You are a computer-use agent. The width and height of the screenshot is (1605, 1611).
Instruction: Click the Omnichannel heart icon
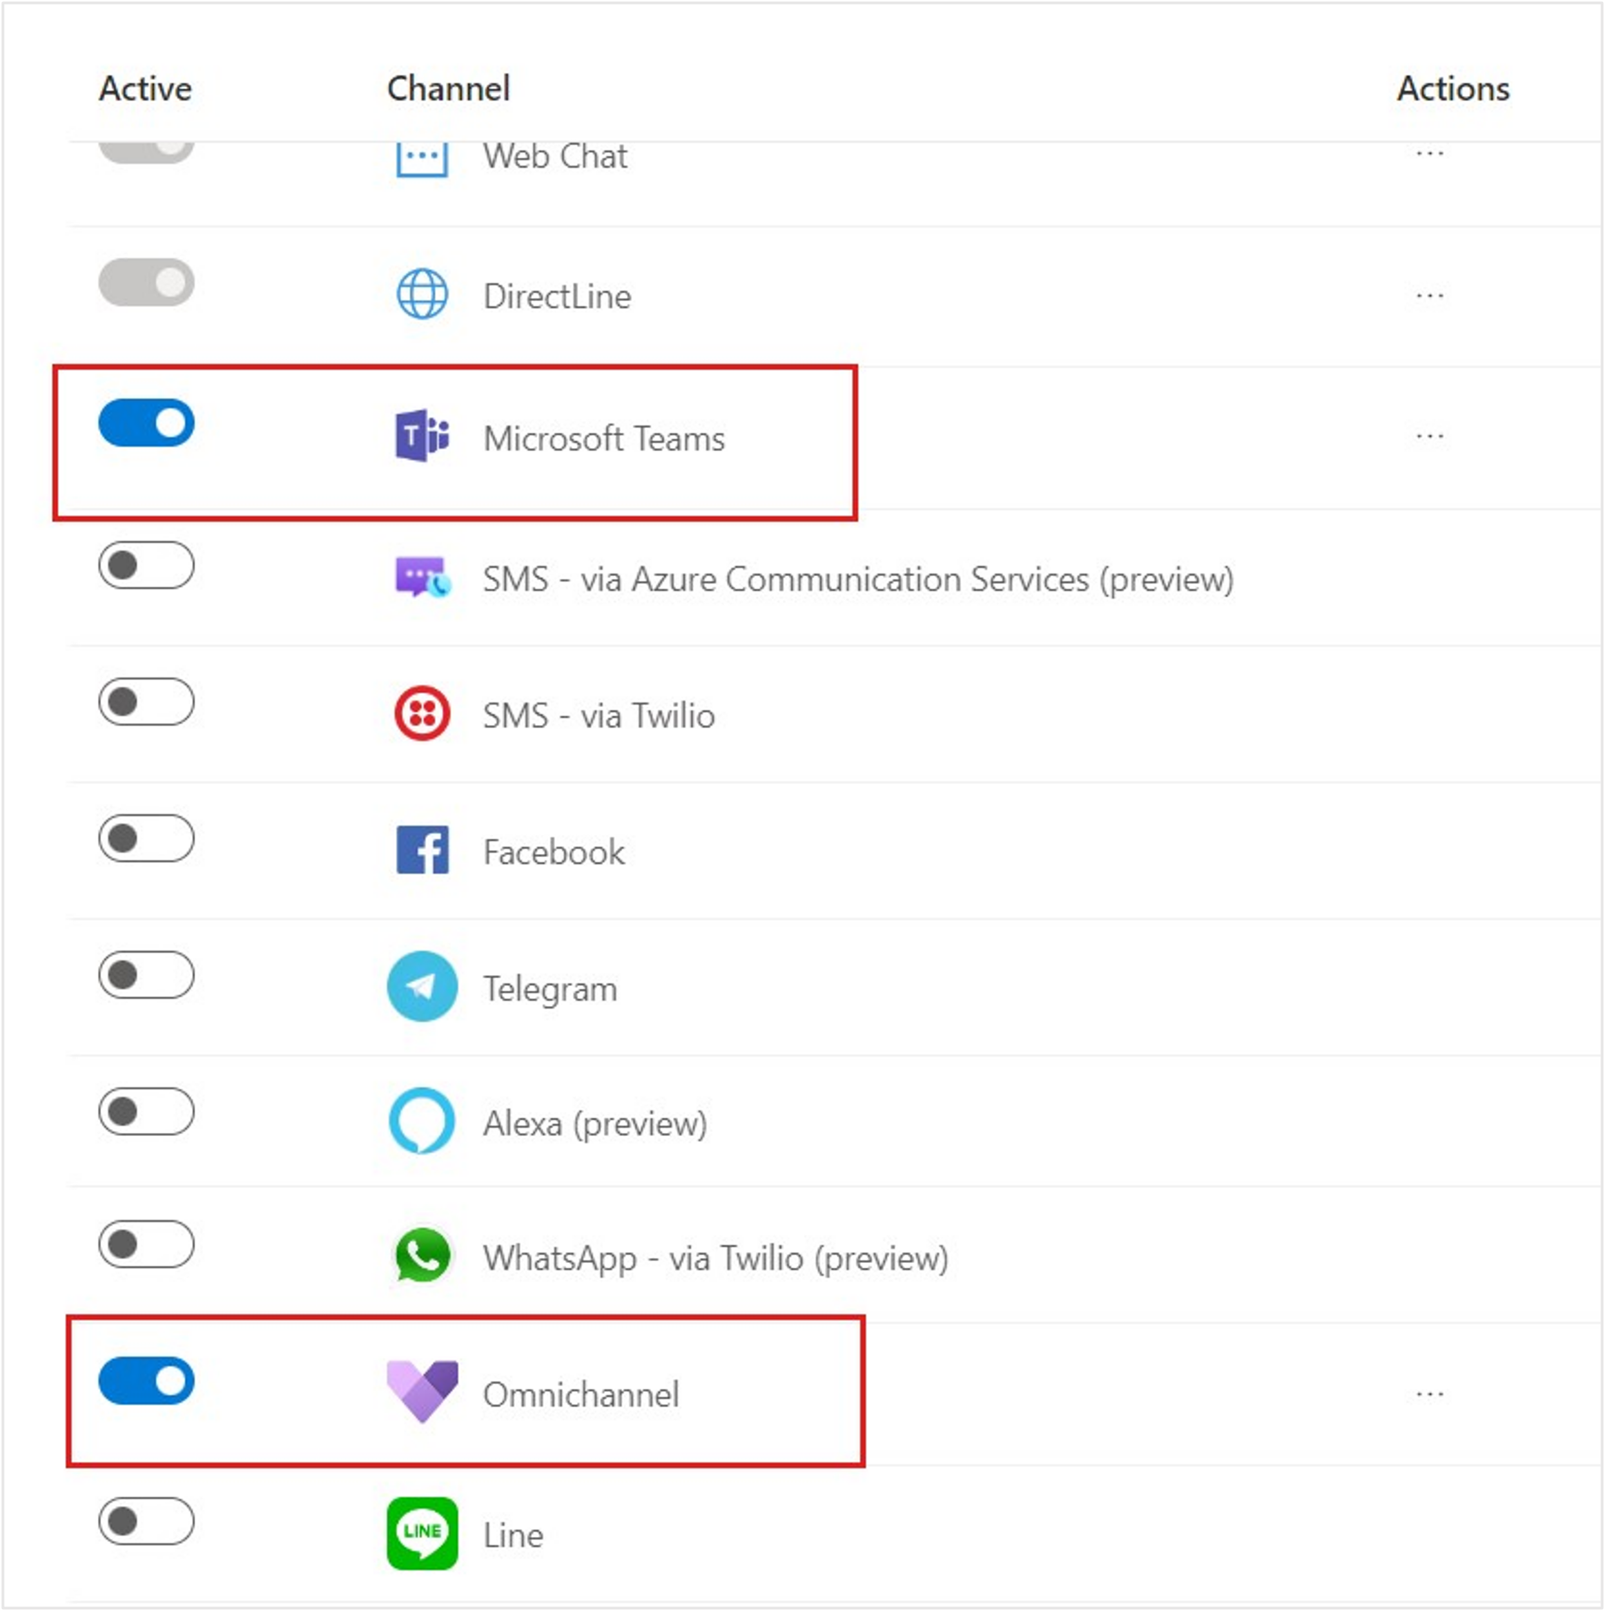click(x=422, y=1392)
